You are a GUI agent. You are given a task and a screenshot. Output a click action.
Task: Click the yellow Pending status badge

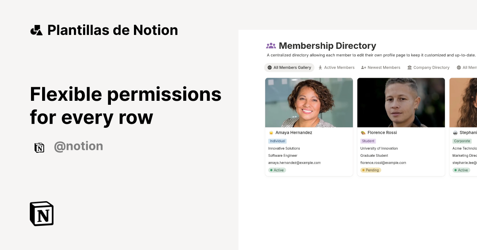(x=370, y=170)
